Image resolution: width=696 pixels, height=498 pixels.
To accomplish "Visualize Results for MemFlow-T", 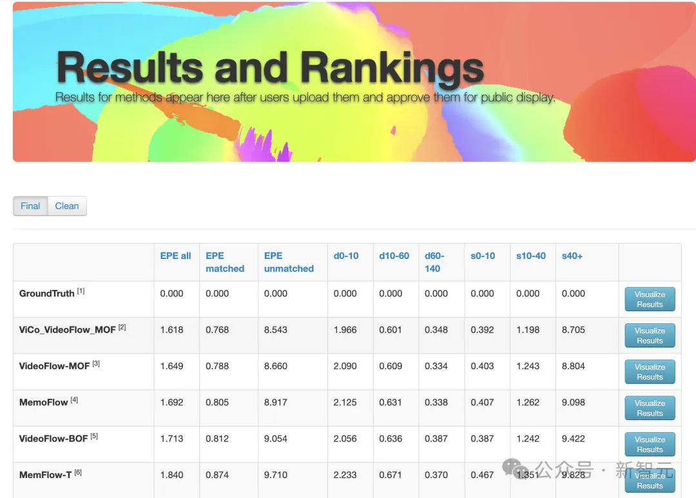I will 650,481.
